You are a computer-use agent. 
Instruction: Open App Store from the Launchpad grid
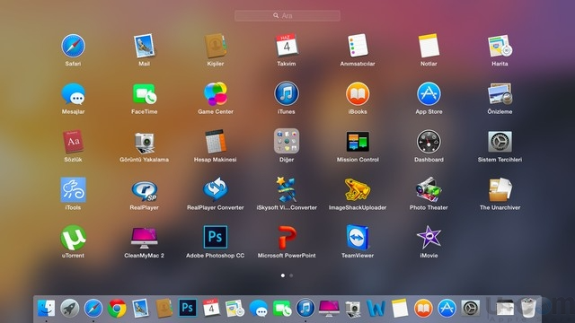tap(429, 93)
